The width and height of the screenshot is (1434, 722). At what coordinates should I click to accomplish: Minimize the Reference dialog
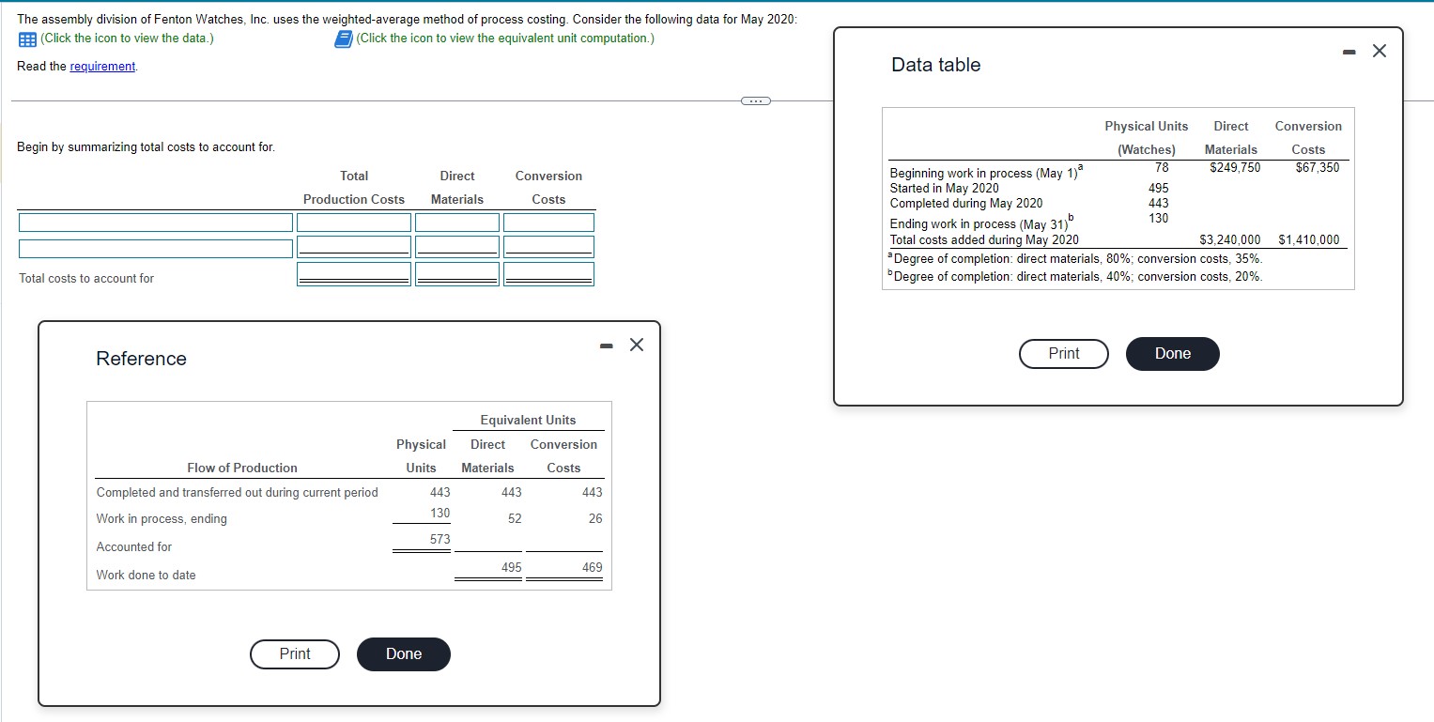click(607, 346)
